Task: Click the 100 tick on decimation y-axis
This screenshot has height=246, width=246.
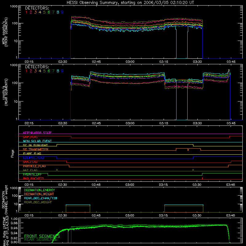Action: click(15, 196)
